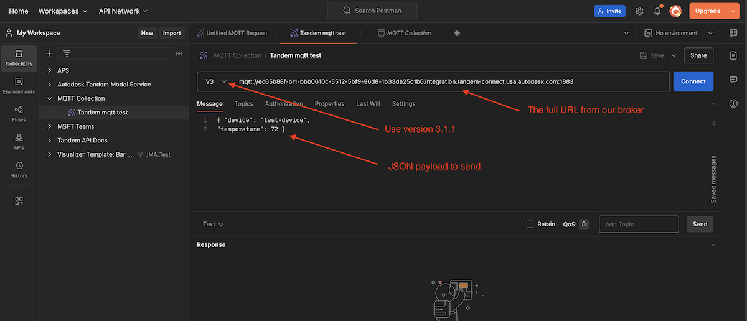This screenshot has height=321, width=747.
Task: Open the documentation icon in right sidebar
Action: 733,56
